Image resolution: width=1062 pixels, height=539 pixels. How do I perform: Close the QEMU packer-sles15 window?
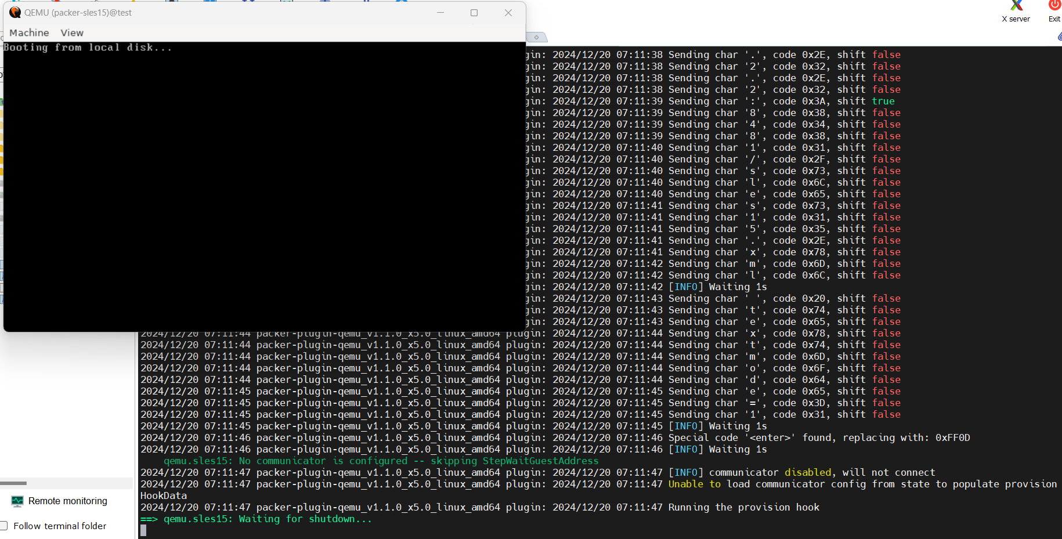(x=508, y=13)
